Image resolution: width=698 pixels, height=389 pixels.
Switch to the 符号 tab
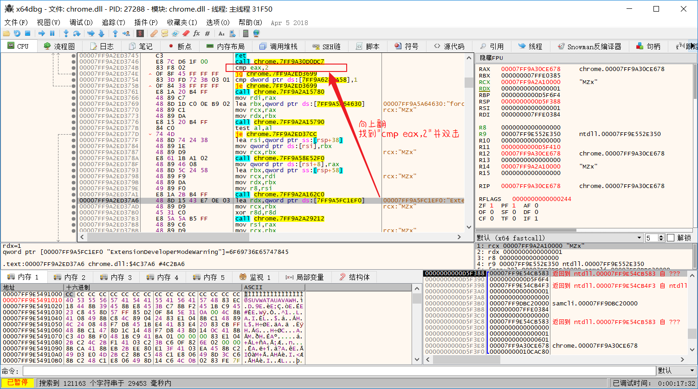point(406,46)
